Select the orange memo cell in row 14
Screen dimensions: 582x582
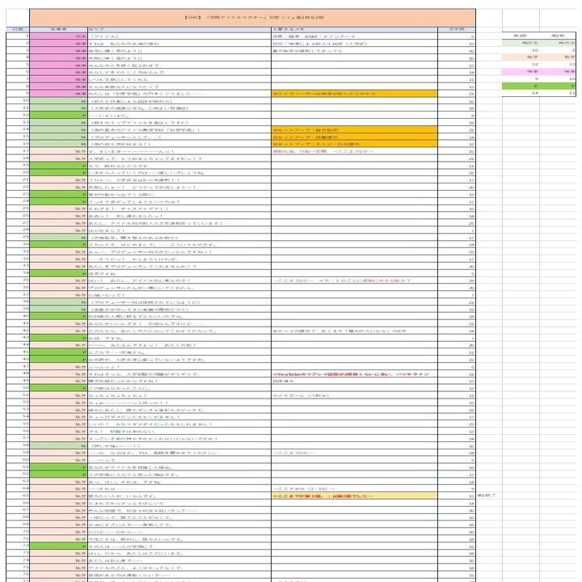click(x=355, y=129)
